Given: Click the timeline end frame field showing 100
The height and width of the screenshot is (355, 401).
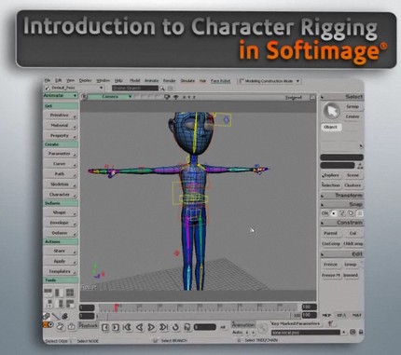Looking at the screenshot, I should pos(309,307).
